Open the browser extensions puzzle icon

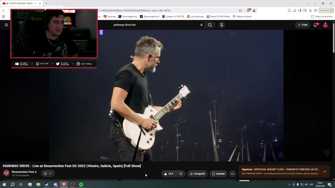pyautogui.click(x=289, y=10)
